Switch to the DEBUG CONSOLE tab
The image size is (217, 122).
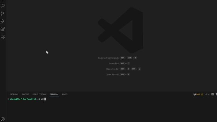(x=39, y=94)
